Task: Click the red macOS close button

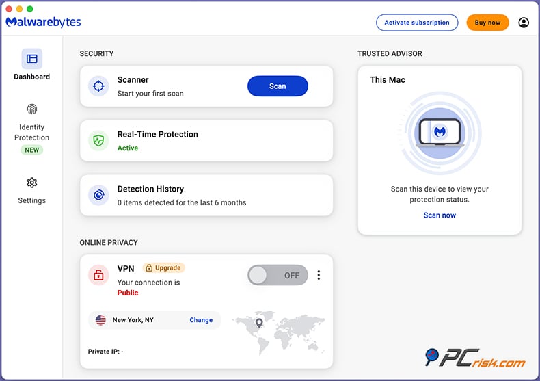Action: tap(9, 9)
